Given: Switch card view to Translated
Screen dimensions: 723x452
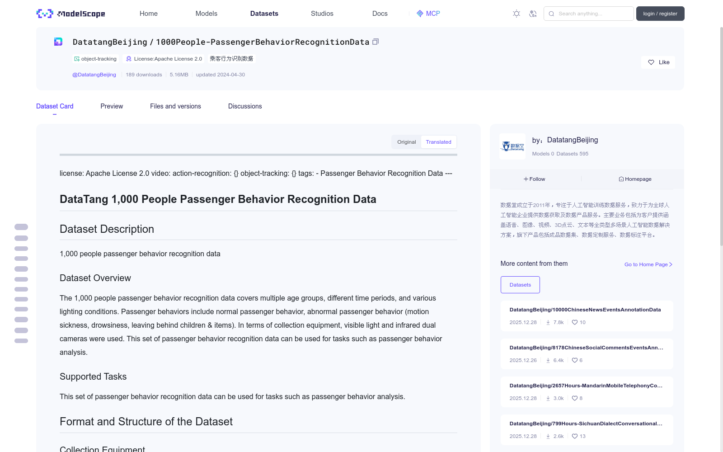Looking at the screenshot, I should [x=438, y=142].
